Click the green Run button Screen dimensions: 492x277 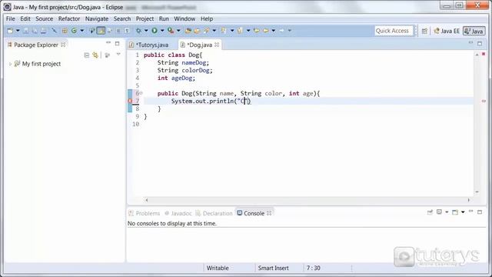tap(155, 31)
